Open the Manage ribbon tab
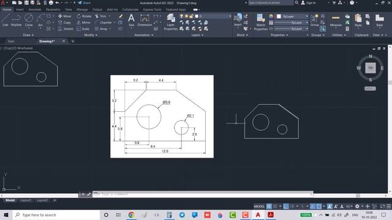Screen dimensions: 392x220 click(82, 10)
